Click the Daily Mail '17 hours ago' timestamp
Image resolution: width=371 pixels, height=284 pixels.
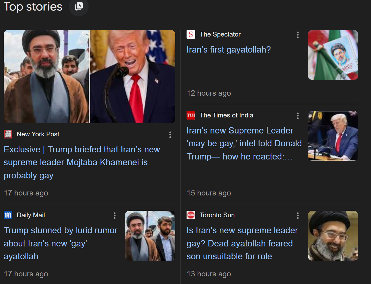pyautogui.click(x=26, y=274)
